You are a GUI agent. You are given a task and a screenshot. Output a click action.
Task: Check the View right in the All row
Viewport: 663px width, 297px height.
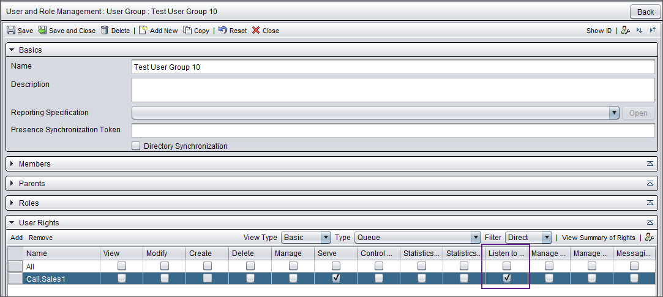pyautogui.click(x=121, y=266)
